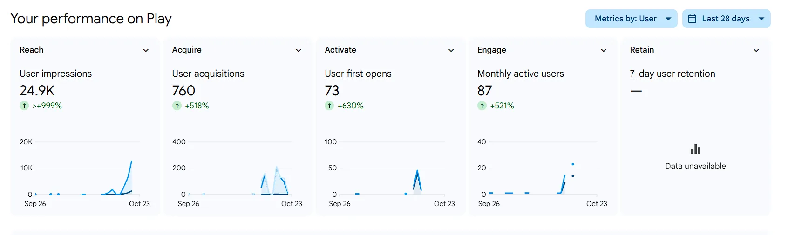Click the top dot in Monthly active users chart
This screenshot has height=235, width=788.
[x=572, y=164]
